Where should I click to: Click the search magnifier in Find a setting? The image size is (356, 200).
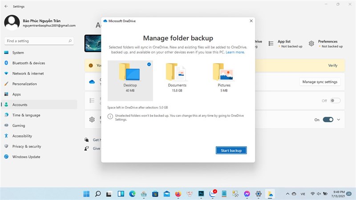tap(70, 41)
